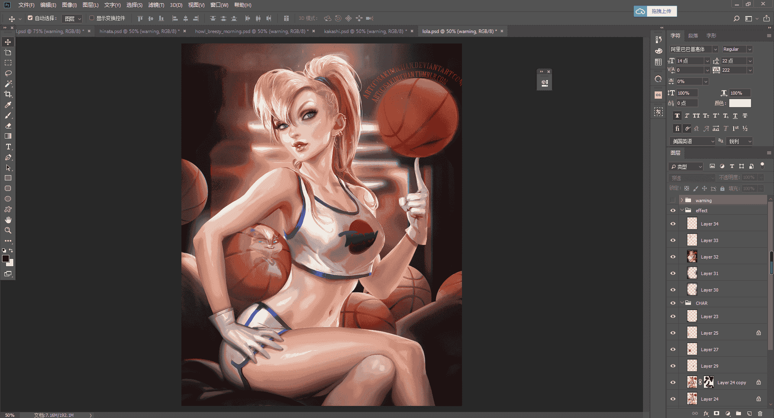Select the Eraser tool
Image resolution: width=774 pixels, height=418 pixels.
point(8,126)
